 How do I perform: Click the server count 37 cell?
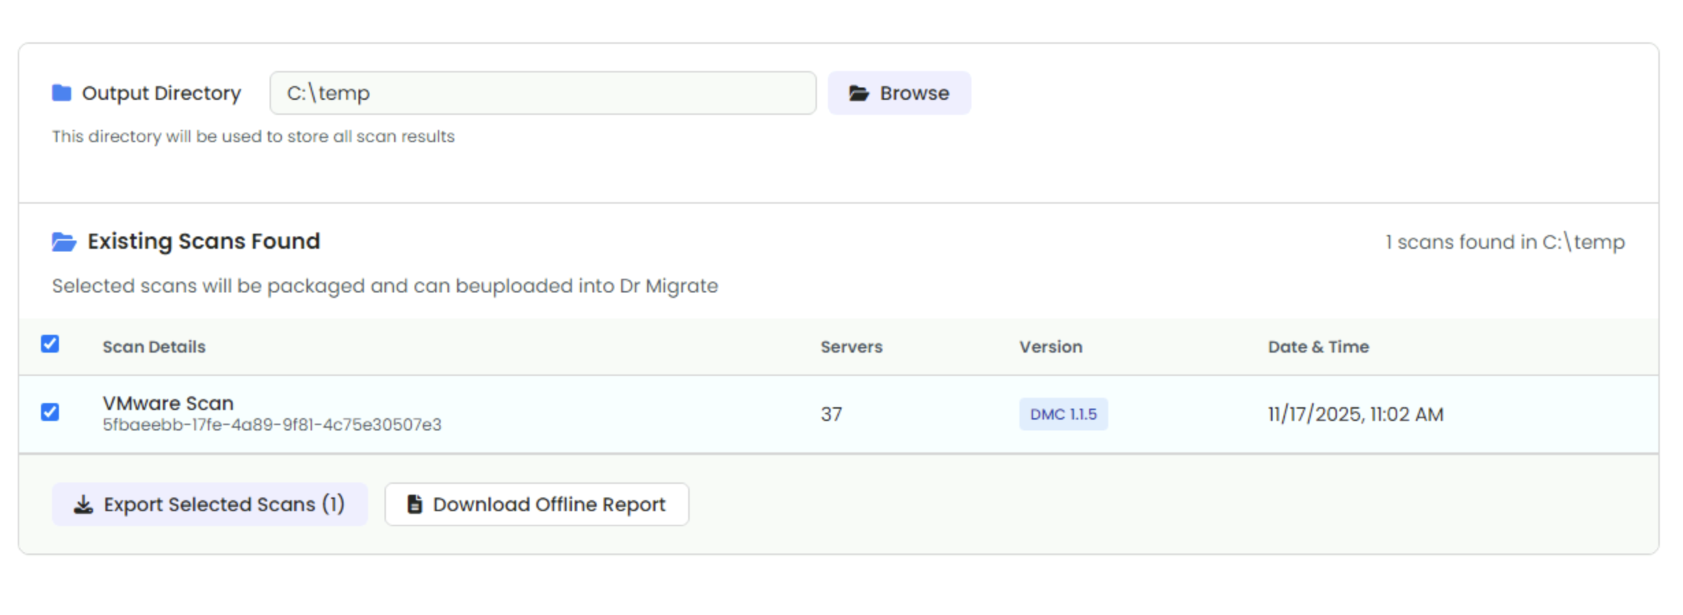pyautogui.click(x=831, y=414)
